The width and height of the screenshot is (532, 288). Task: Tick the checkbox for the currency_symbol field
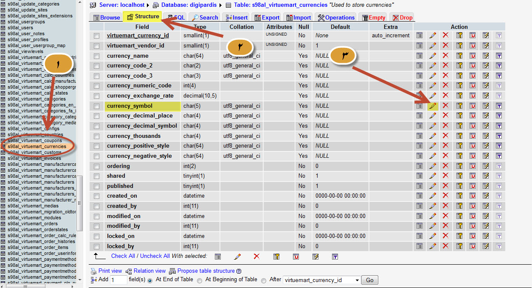[97, 106]
